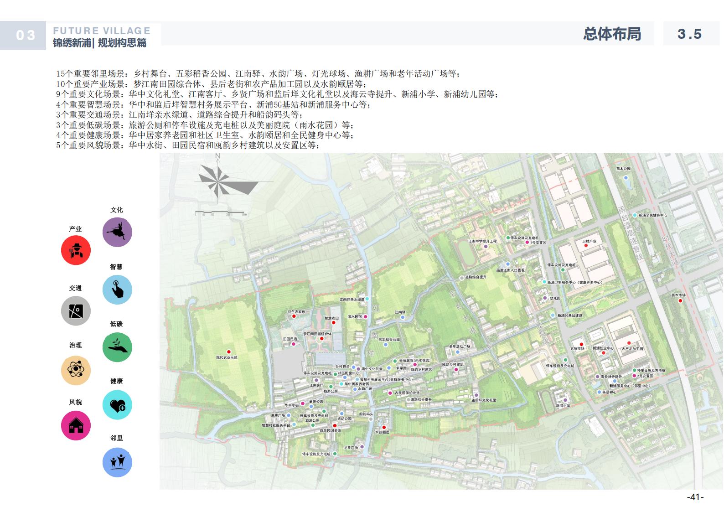Select the red marker on 农产品加工园
This screenshot has width=724, height=512.
(x=629, y=343)
